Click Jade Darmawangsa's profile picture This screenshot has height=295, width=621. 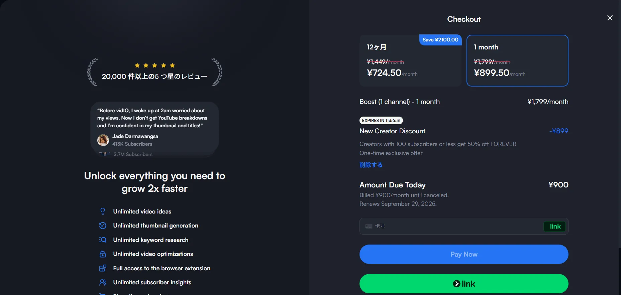tap(103, 140)
